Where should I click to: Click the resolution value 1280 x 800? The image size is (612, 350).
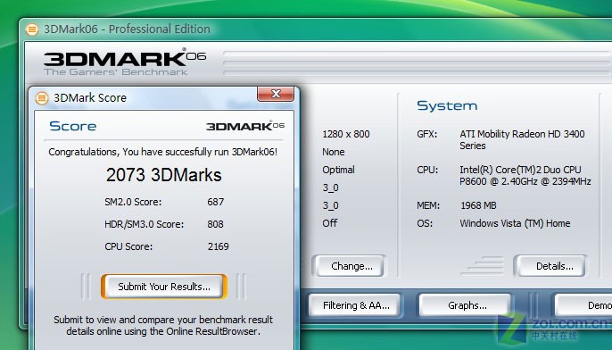point(346,134)
